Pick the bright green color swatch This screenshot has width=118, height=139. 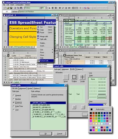(99, 121)
